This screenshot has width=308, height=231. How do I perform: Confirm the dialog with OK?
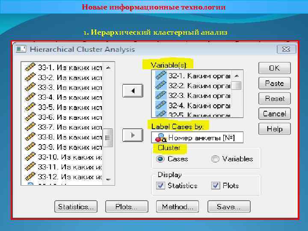[x=274, y=68]
